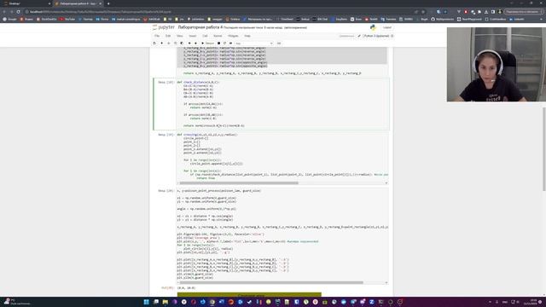
Task: Click the Jupyter logo
Action: tap(163, 27)
